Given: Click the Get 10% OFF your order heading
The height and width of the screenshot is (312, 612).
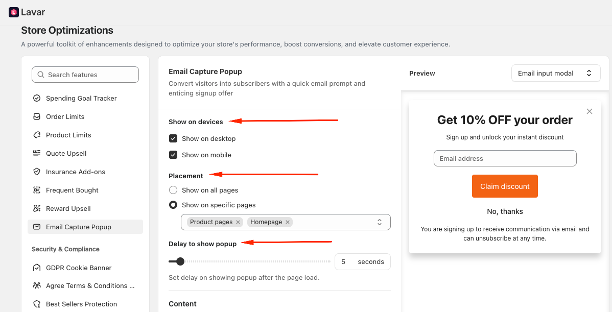Looking at the screenshot, I should pyautogui.click(x=505, y=119).
